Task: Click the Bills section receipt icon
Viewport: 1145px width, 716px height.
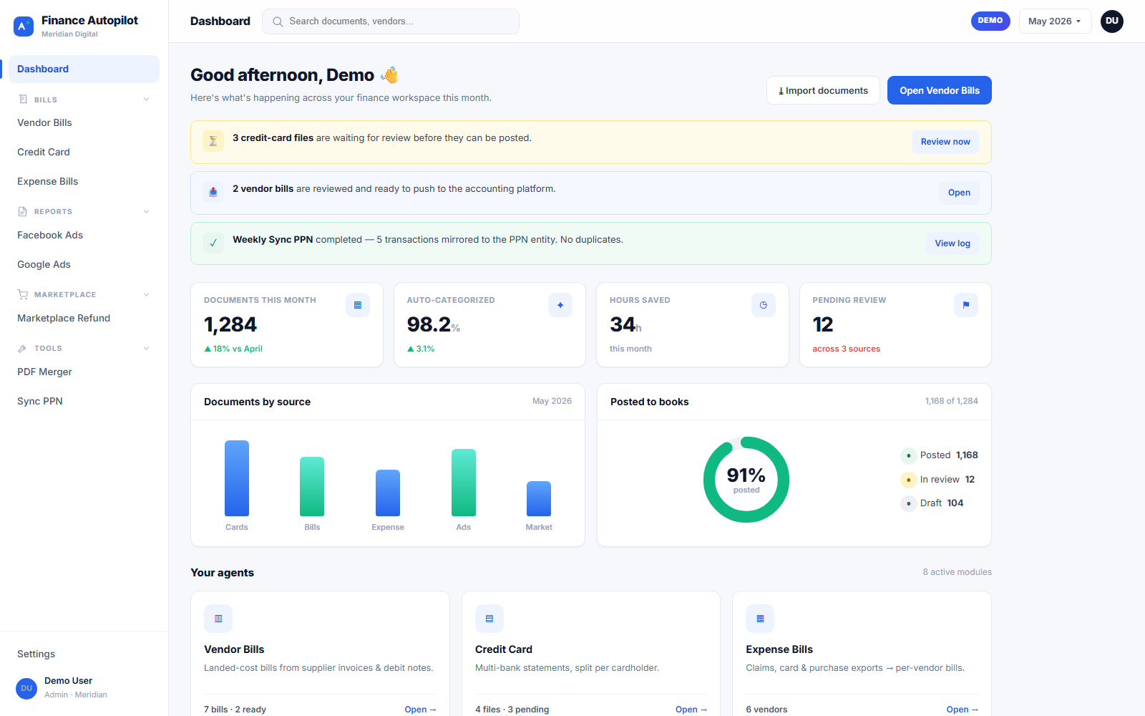Action: [x=23, y=100]
